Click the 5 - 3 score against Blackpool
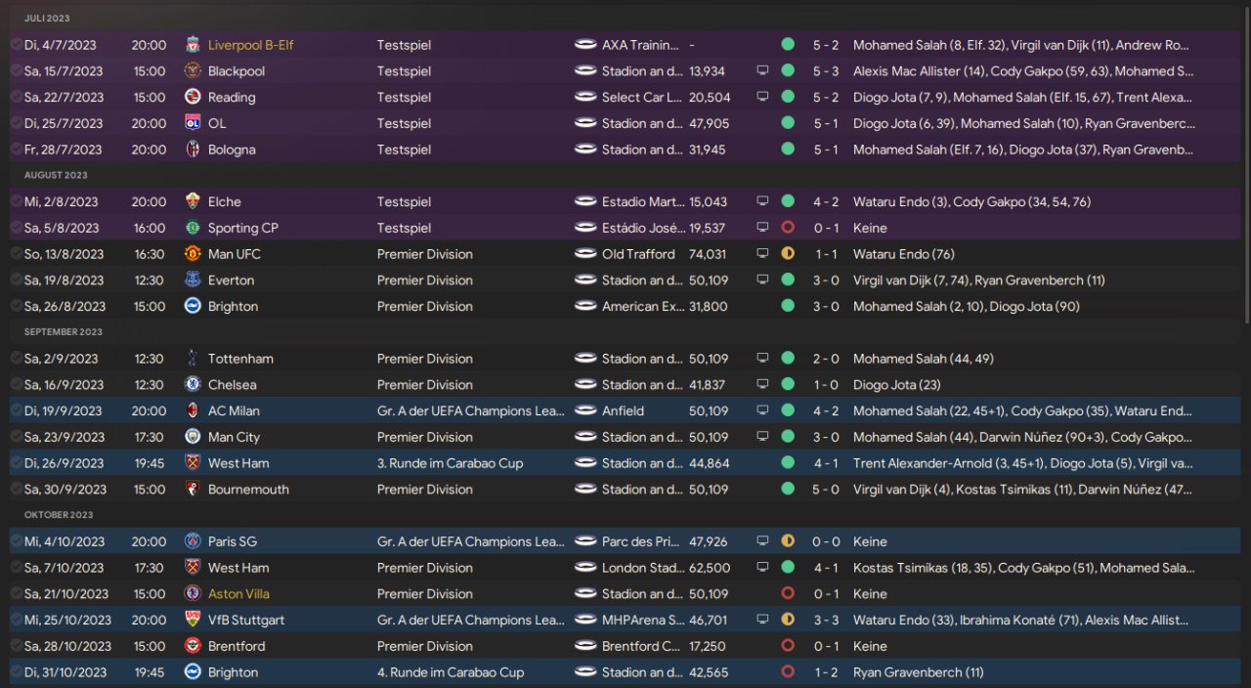Image resolution: width=1251 pixels, height=688 pixels. [x=825, y=71]
